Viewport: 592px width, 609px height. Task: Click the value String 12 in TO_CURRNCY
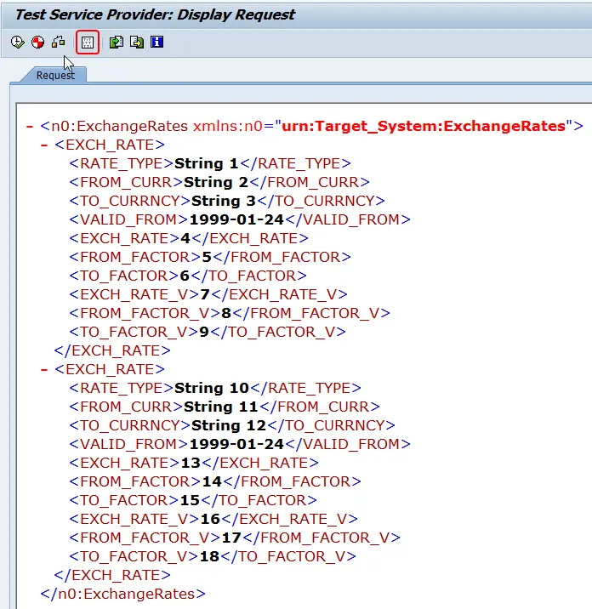pyautogui.click(x=229, y=425)
